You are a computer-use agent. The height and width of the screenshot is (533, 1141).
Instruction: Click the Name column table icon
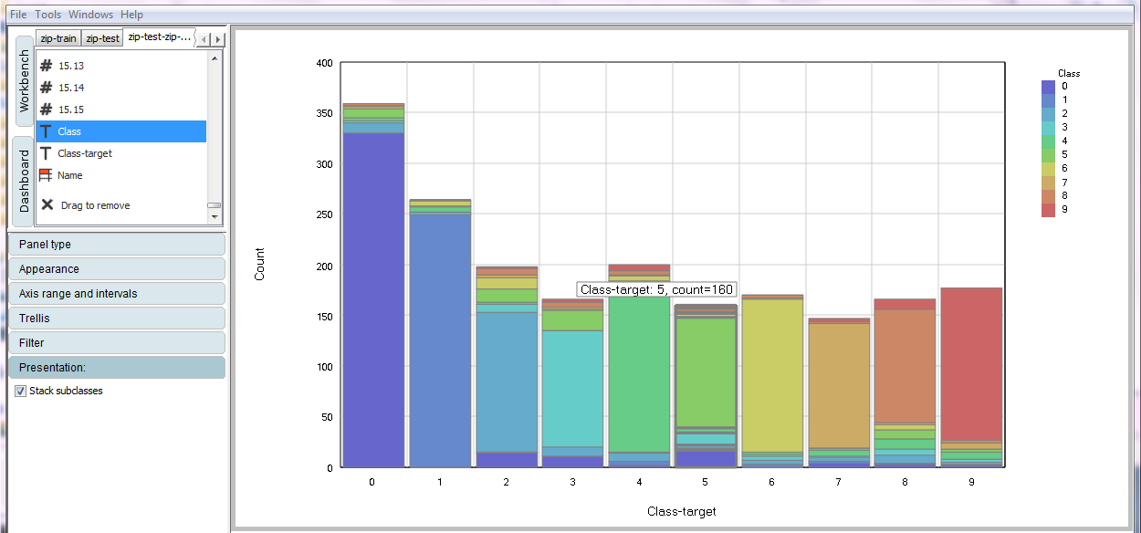click(46, 175)
